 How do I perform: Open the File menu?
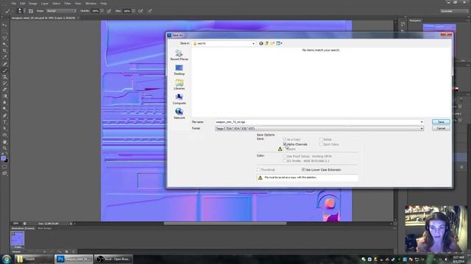[x=13, y=4]
